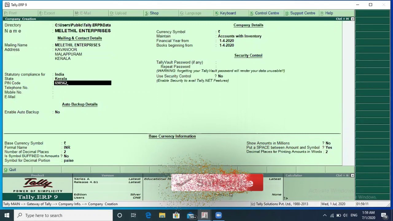The height and width of the screenshot is (221, 393).
Task: Click the battery icon in system tray
Action: pyautogui.click(x=339, y=215)
